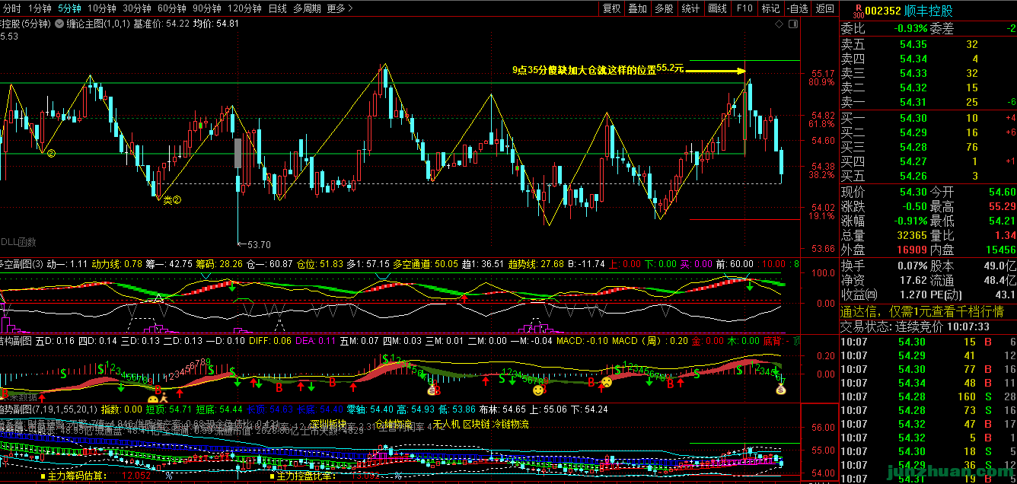Click the 深圳板块 sector tag
Viewport: 1017px width, 484px height.
328,424
